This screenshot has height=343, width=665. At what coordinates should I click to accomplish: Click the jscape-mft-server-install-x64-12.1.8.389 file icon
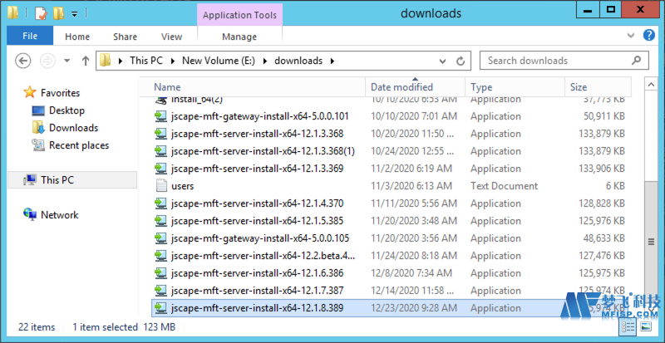pos(160,307)
